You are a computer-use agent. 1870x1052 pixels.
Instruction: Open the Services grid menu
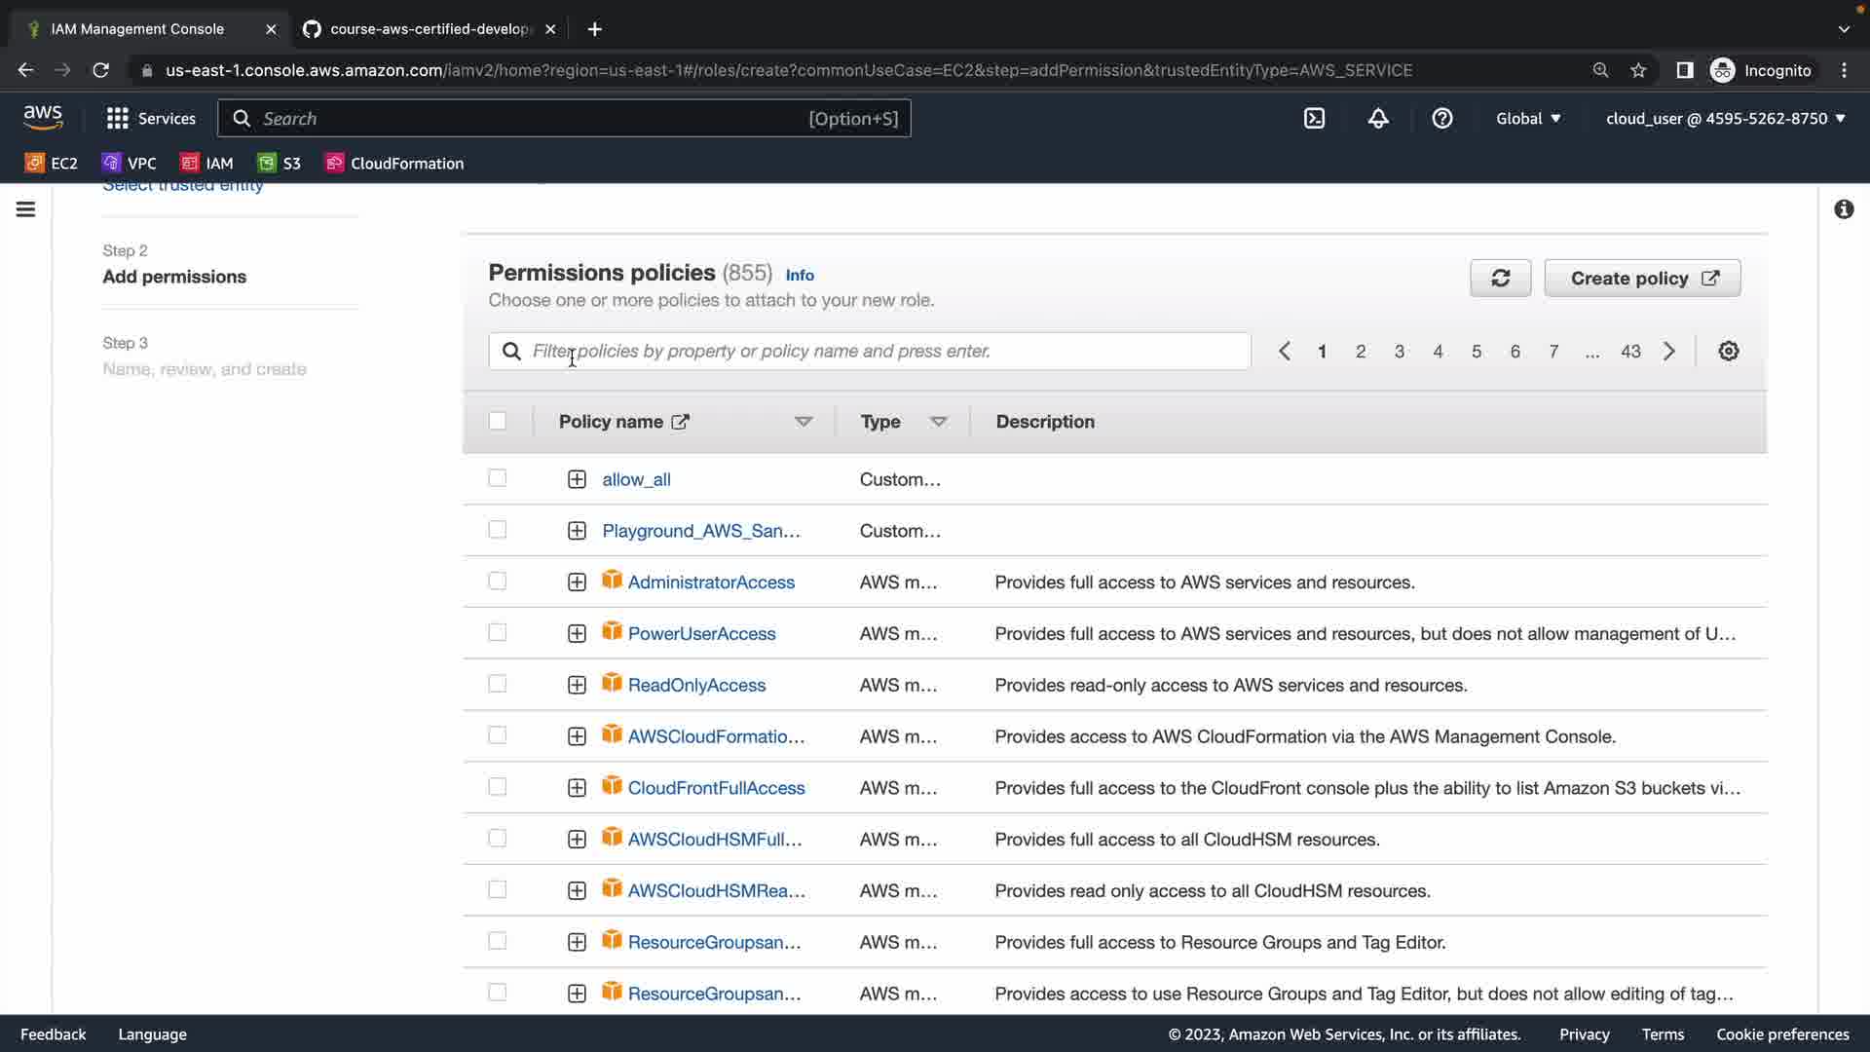coord(150,119)
